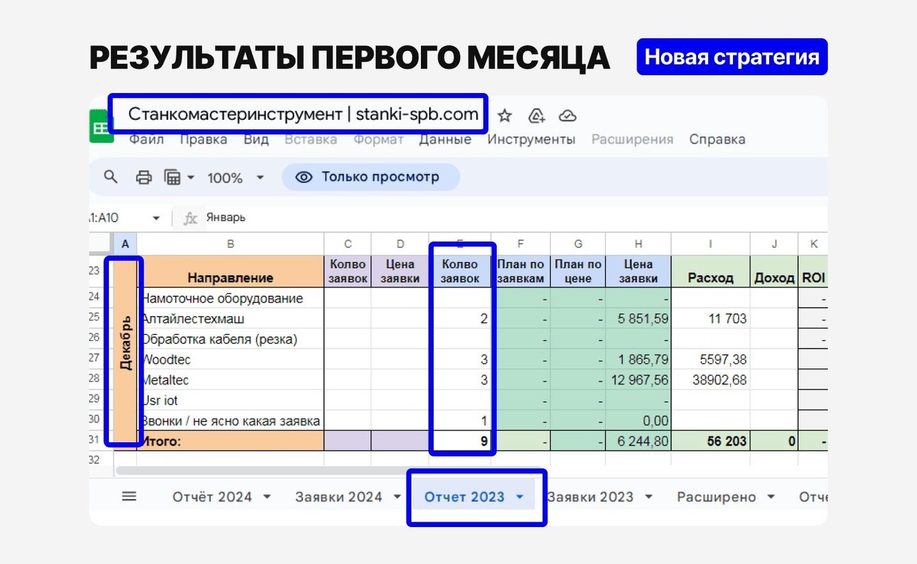Expand the filter views dropdown arrow
Viewport: 917px width, 564px height.
[x=190, y=177]
